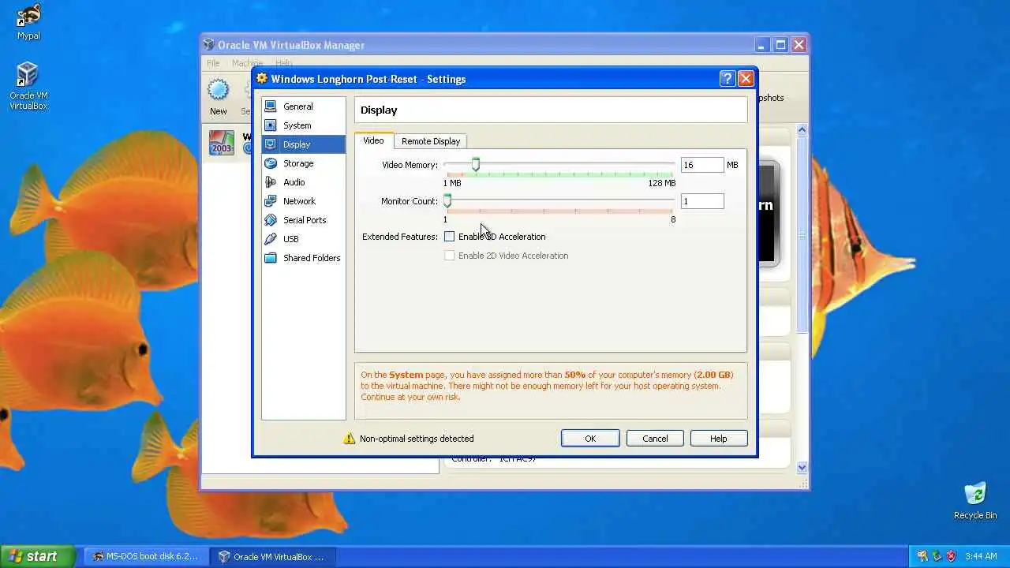Open the Windows Start menu
Image resolution: width=1010 pixels, height=568 pixels.
(x=38, y=556)
